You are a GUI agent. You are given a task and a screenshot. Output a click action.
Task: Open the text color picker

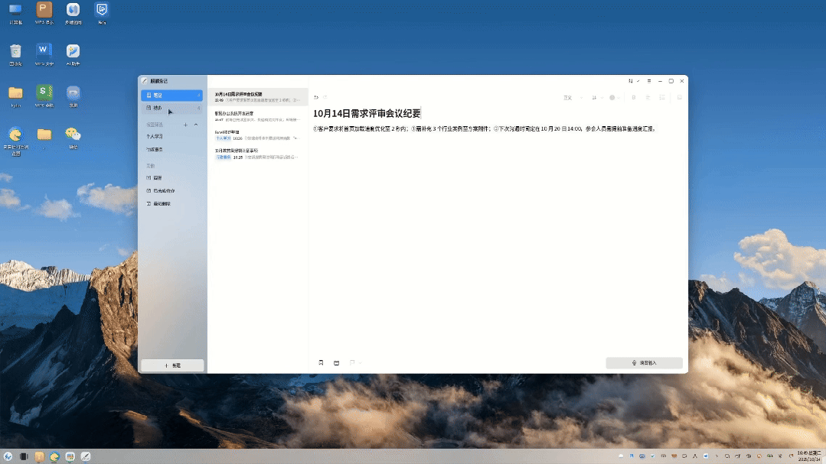[614, 97]
